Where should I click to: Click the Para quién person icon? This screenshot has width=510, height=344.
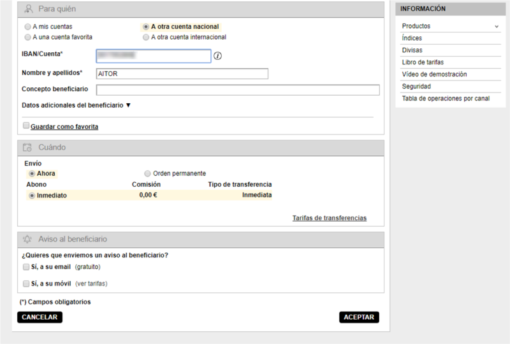tap(27, 10)
